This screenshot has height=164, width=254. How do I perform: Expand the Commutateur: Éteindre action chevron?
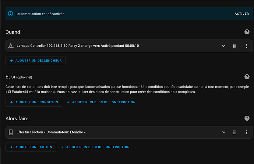tap(223, 132)
